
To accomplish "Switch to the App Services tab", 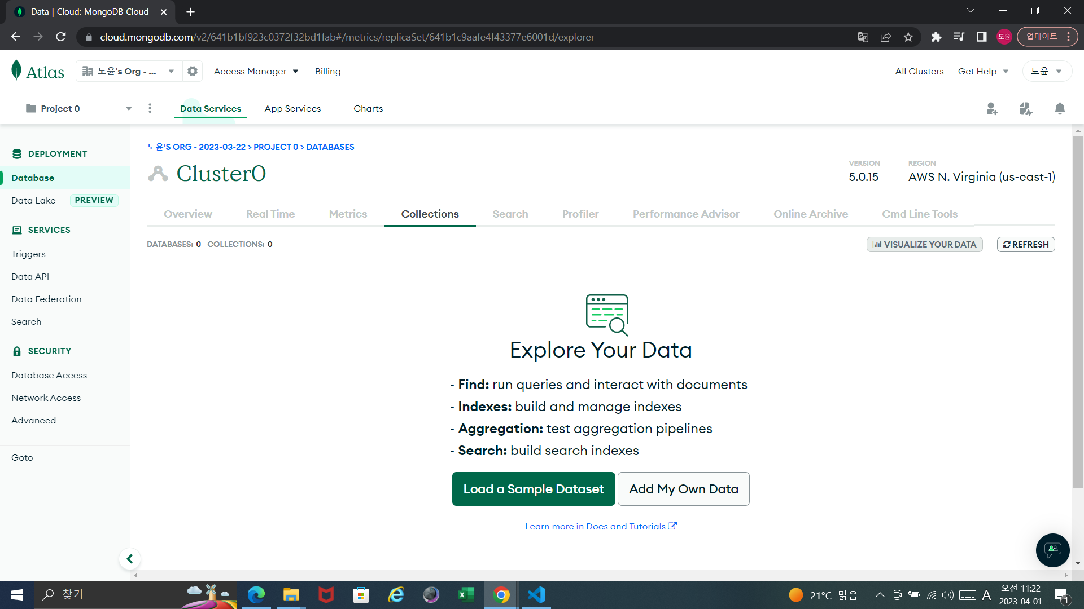I will (292, 109).
